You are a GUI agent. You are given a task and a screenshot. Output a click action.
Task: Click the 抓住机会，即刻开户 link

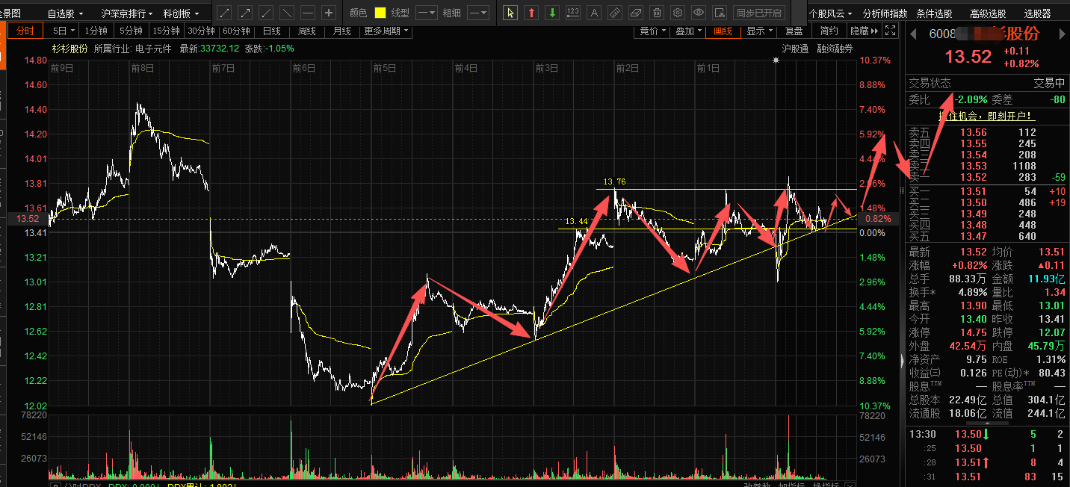click(x=986, y=116)
